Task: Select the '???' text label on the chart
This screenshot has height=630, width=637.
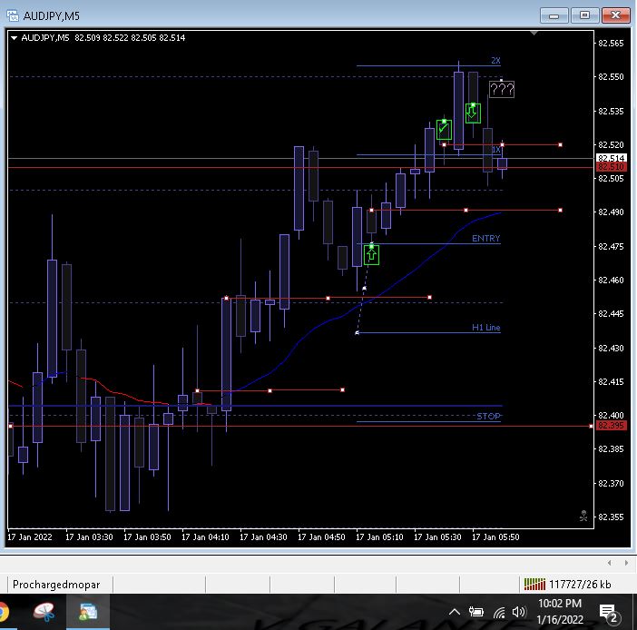Action: (502, 89)
